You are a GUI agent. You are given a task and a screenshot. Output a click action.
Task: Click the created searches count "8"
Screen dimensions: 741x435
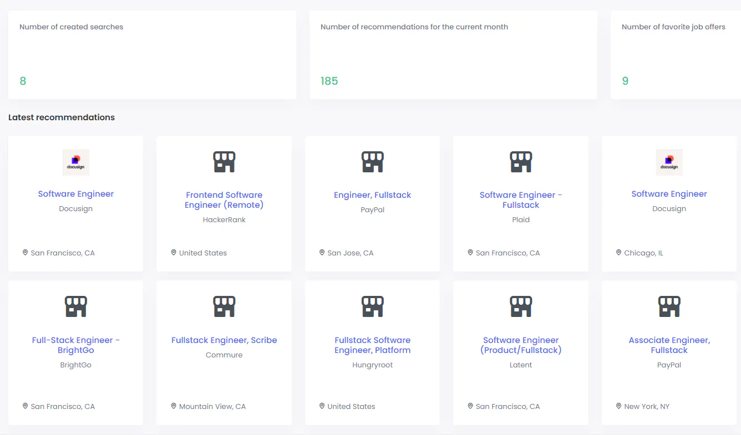23,81
